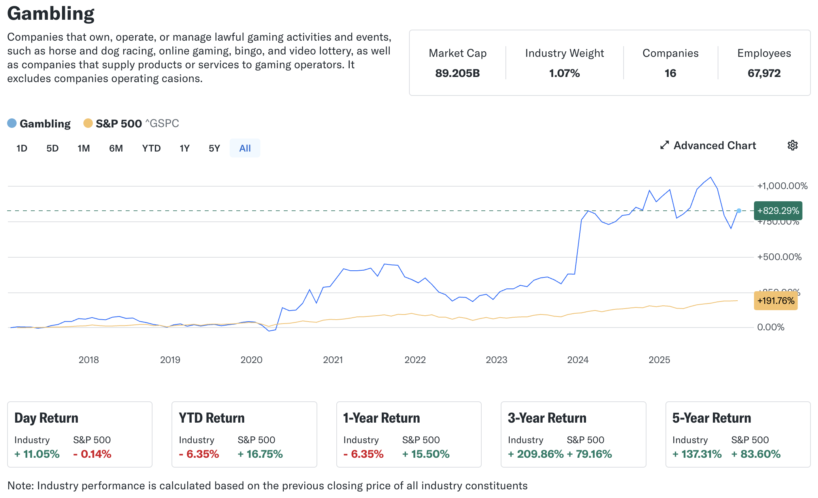Click the +191.76% S&P 500 value badge

pos(775,301)
